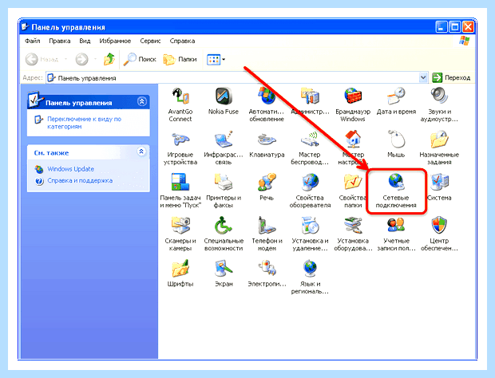495x378 pixels.
Task: Open Свойства обозревателя icon
Action: pyautogui.click(x=310, y=191)
